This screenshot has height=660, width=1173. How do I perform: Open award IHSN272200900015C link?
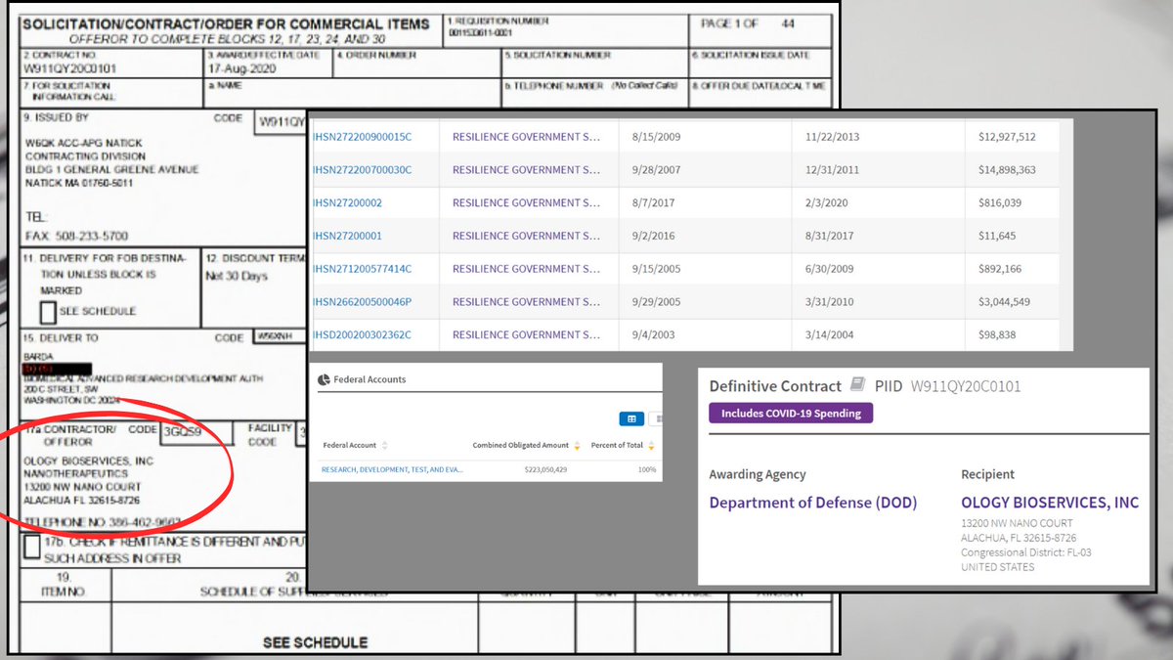pos(362,137)
